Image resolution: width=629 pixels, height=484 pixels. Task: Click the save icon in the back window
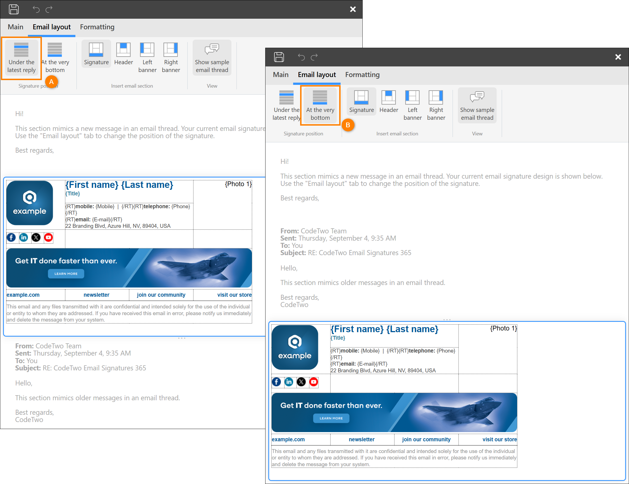(x=13, y=9)
